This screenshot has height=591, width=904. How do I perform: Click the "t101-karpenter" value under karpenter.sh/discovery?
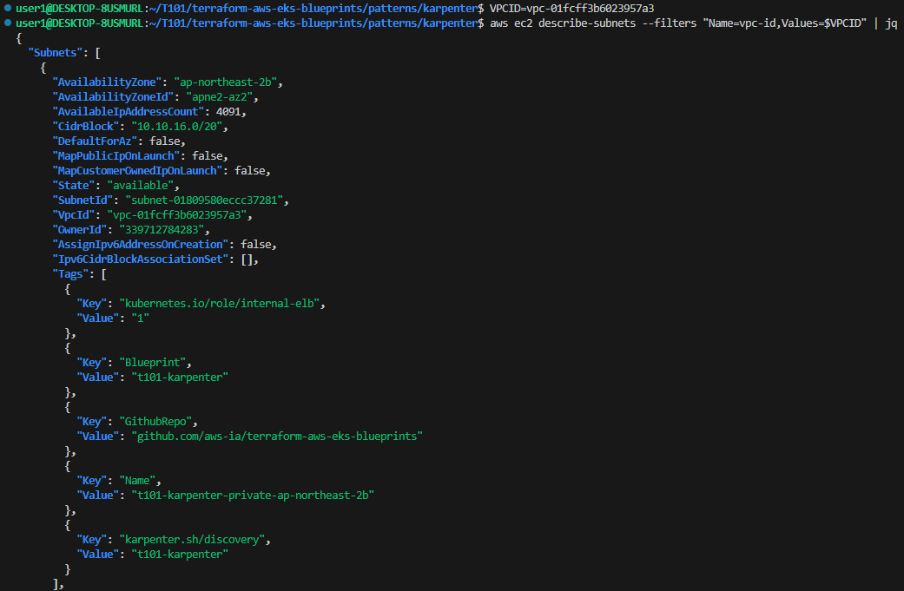180,555
